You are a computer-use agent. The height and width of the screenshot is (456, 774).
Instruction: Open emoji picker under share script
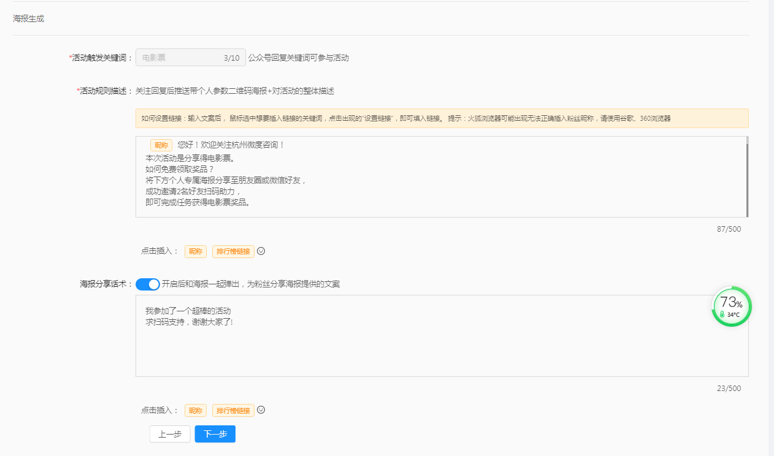tap(261, 410)
